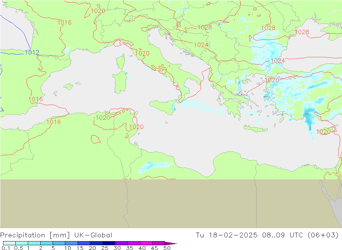Pick the magenta swatch between 40 and 45
This screenshot has height=250, width=342.
coord(146,243)
